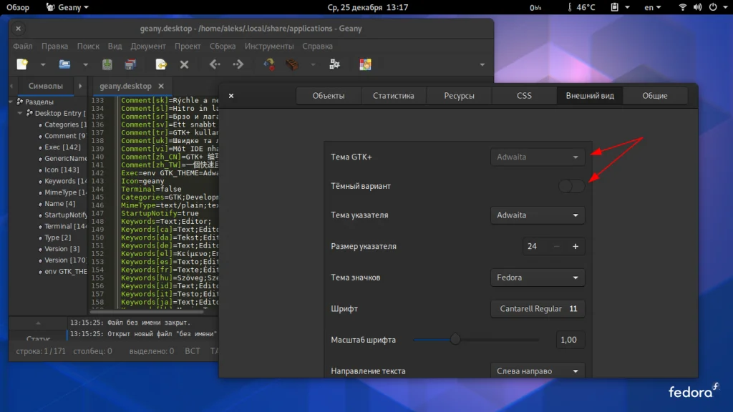Open the Направление текста dropdown
The image size is (733, 412).
[x=538, y=371]
